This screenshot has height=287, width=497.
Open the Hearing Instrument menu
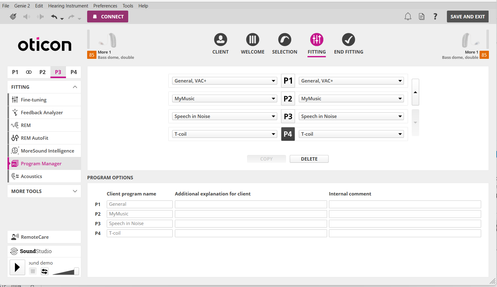point(68,6)
